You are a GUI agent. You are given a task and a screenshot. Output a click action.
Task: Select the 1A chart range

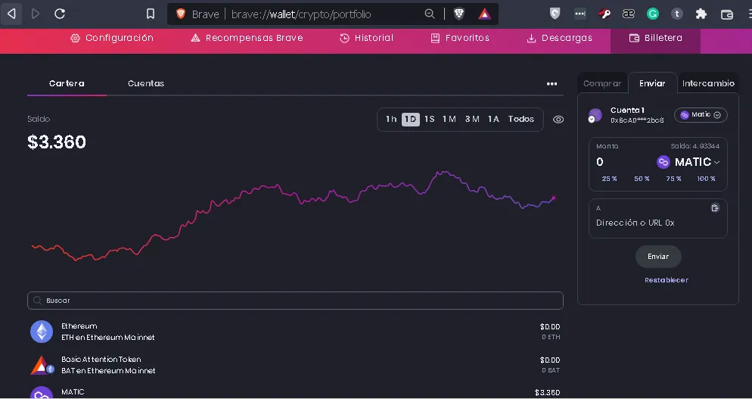tap(493, 119)
